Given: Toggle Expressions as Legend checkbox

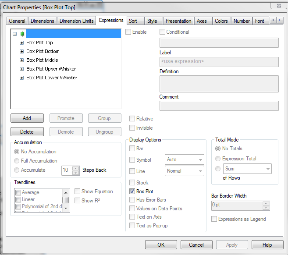Looking at the screenshot, I should [x=214, y=219].
